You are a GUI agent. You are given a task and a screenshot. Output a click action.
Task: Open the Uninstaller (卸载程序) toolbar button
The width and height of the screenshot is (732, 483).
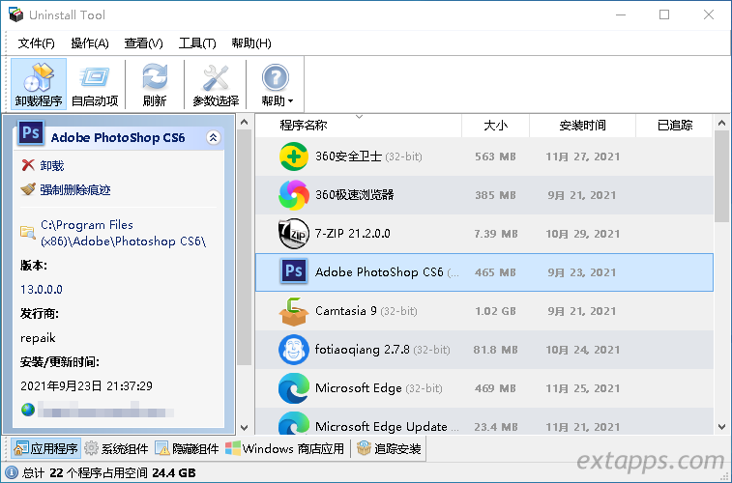pyautogui.click(x=39, y=84)
